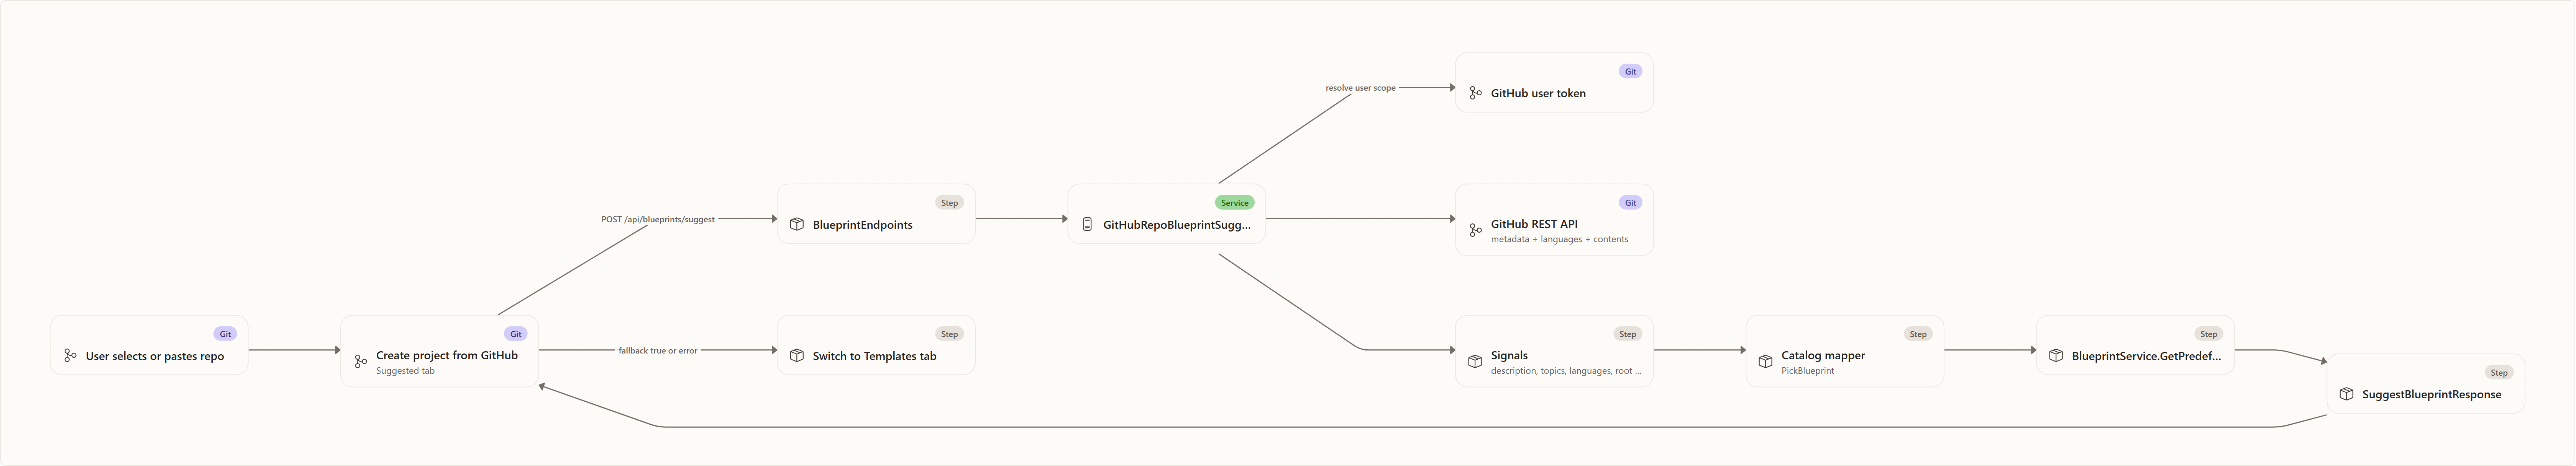Select 'Switch to Templates tab' node title

[874, 356]
